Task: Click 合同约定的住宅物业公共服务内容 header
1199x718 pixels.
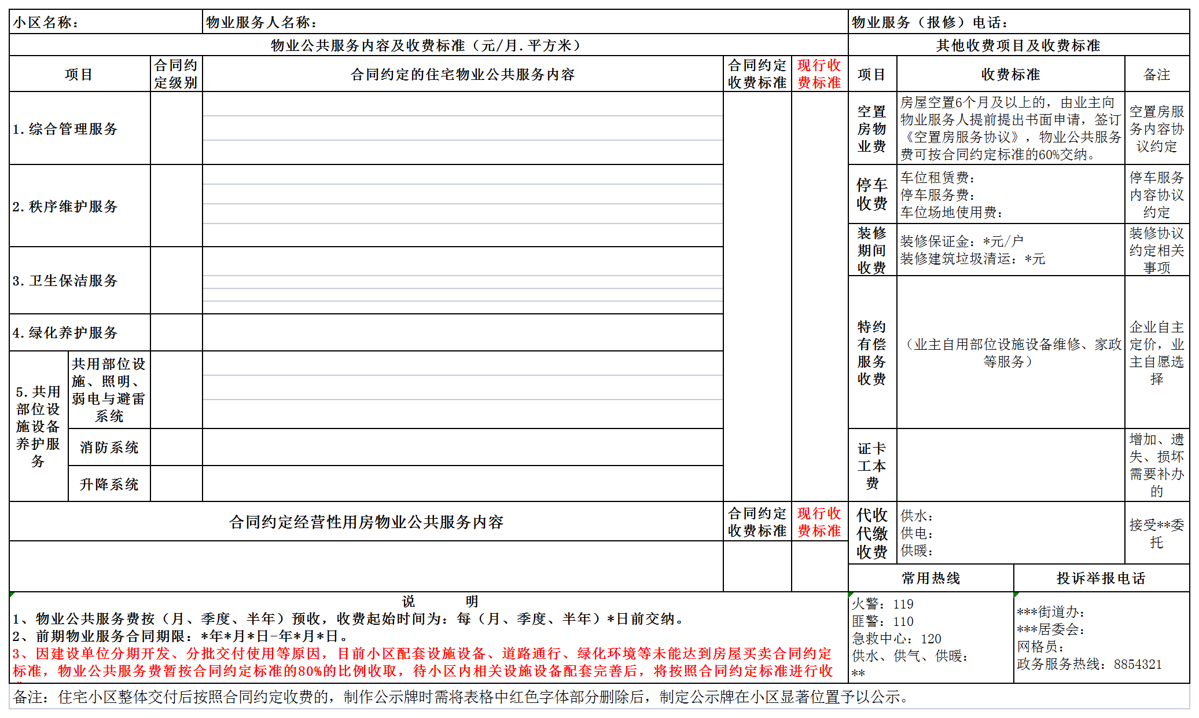Action: [x=463, y=74]
